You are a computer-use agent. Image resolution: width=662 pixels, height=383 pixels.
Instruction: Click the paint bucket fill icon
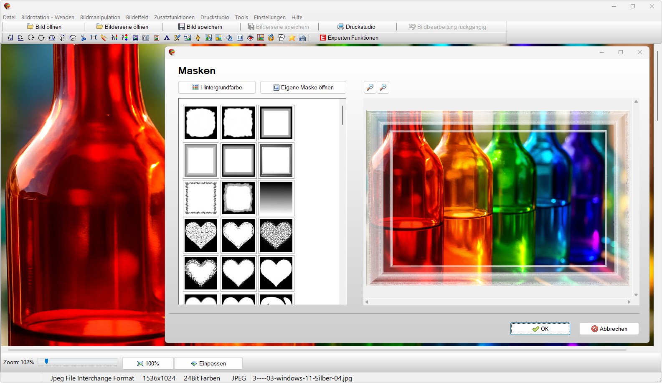coord(229,38)
